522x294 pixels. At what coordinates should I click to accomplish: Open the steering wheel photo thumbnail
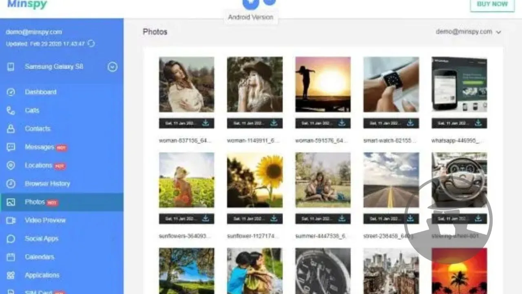click(459, 180)
